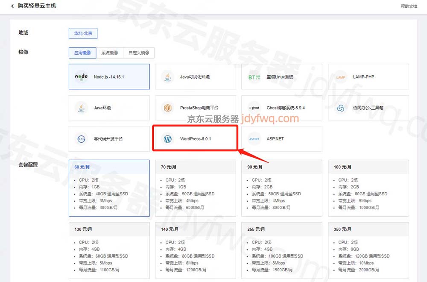
Task: Select the 255 元/月 plan header
Action: 282,229
